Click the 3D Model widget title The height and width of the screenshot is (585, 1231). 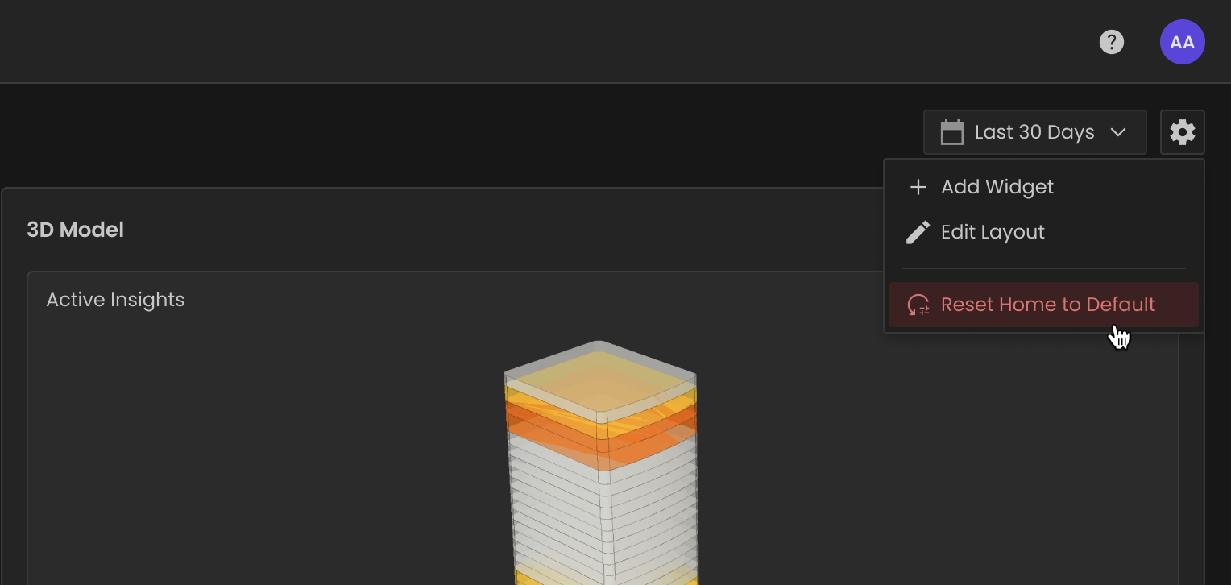(76, 230)
